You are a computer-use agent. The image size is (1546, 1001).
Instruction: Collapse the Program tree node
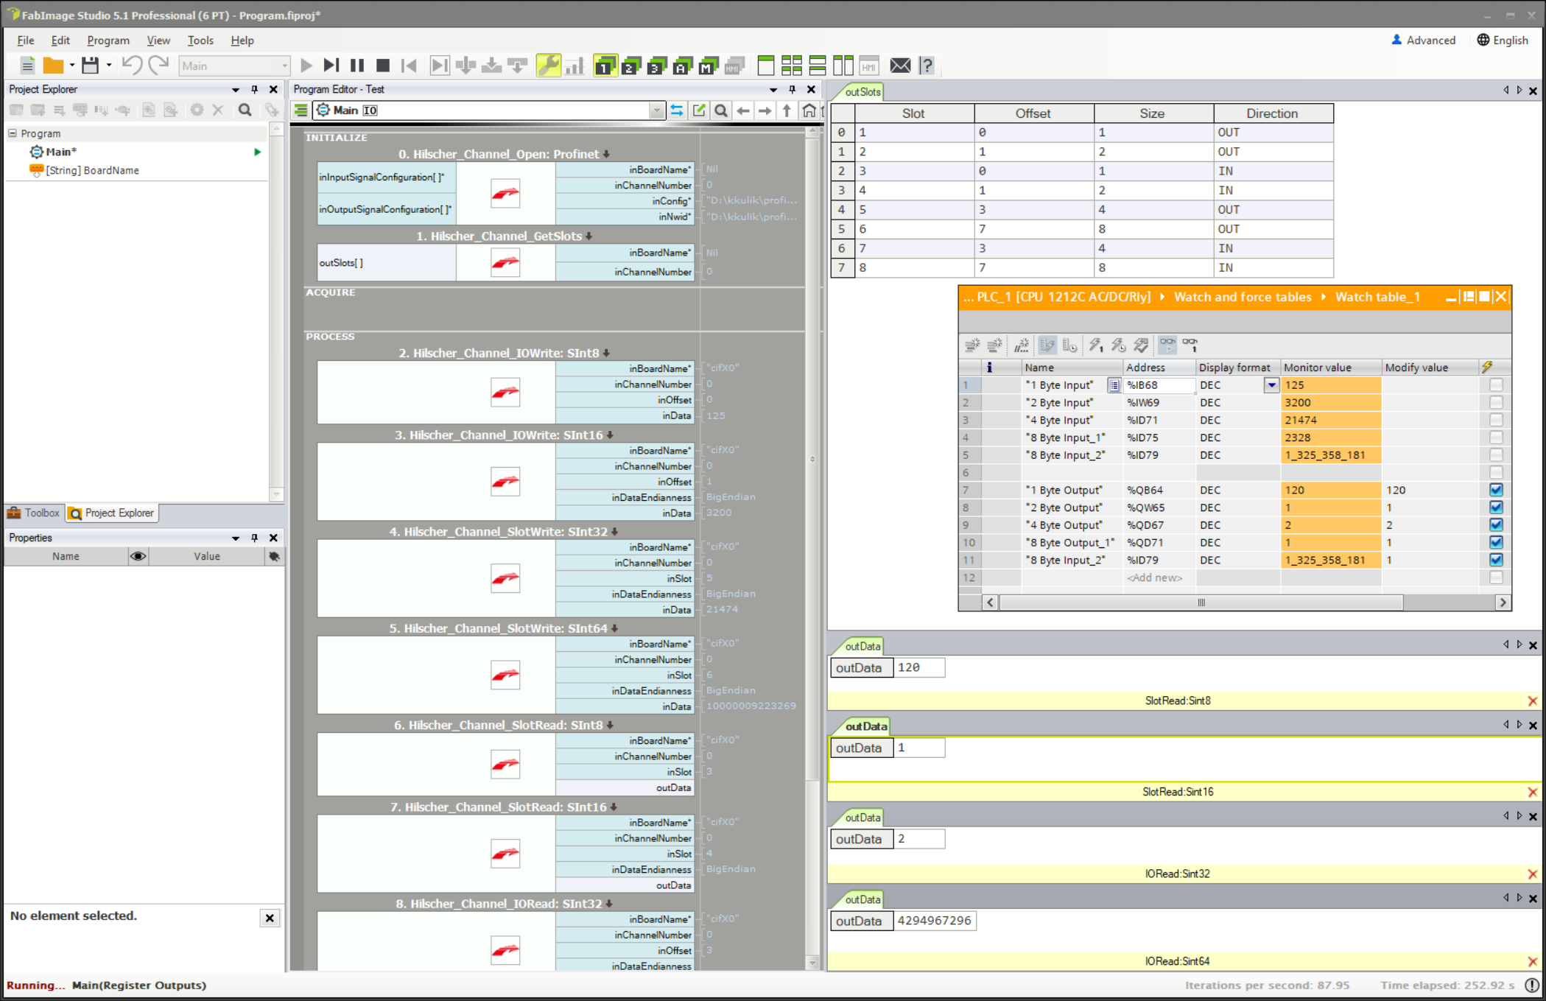tap(13, 133)
